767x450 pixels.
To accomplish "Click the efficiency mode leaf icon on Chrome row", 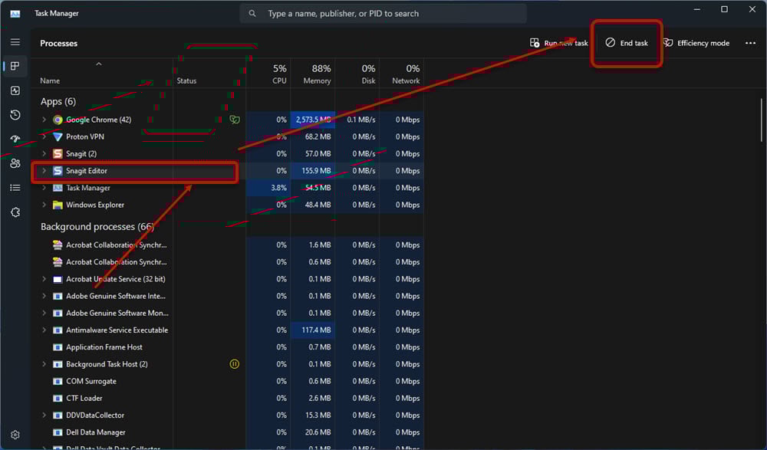I will pyautogui.click(x=235, y=120).
